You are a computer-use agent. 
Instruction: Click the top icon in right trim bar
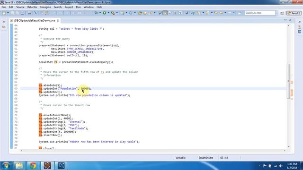point(300,22)
